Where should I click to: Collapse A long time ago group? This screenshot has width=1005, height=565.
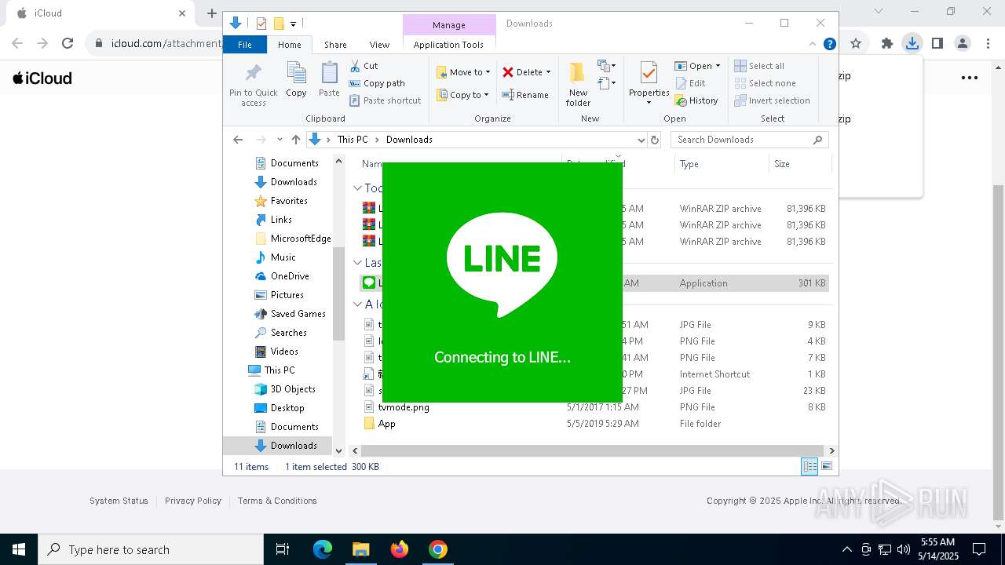point(357,304)
